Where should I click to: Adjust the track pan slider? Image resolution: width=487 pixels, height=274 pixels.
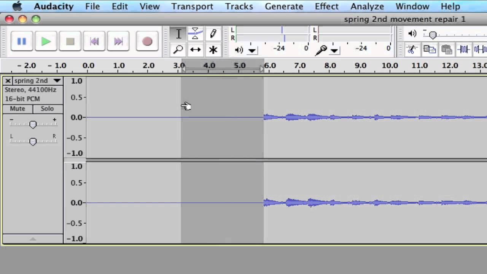point(33,142)
